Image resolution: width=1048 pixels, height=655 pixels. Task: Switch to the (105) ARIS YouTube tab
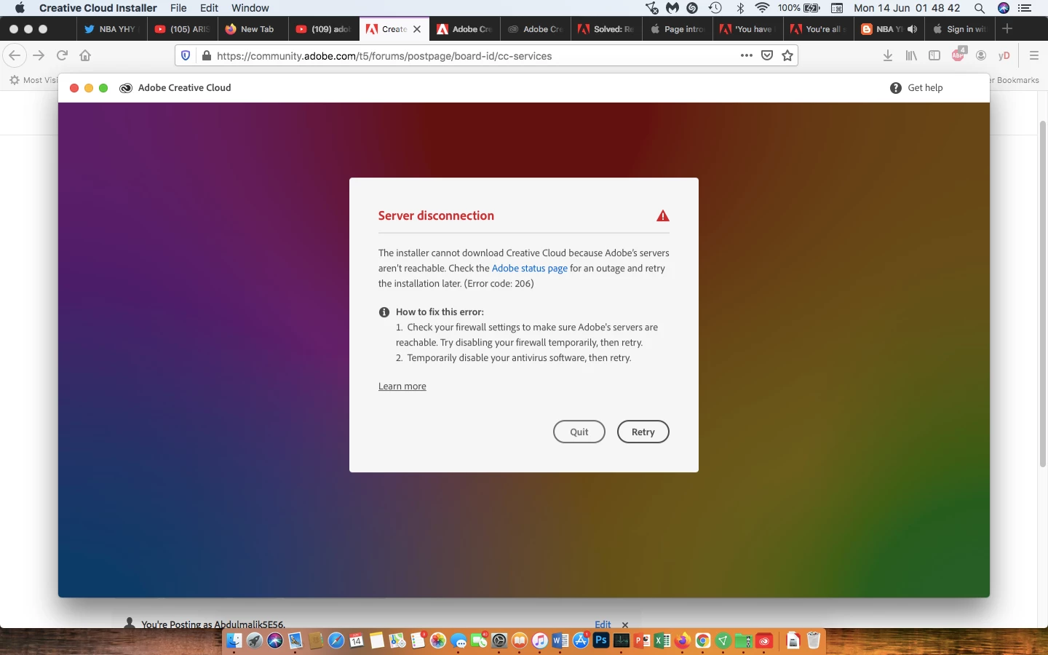click(x=183, y=29)
